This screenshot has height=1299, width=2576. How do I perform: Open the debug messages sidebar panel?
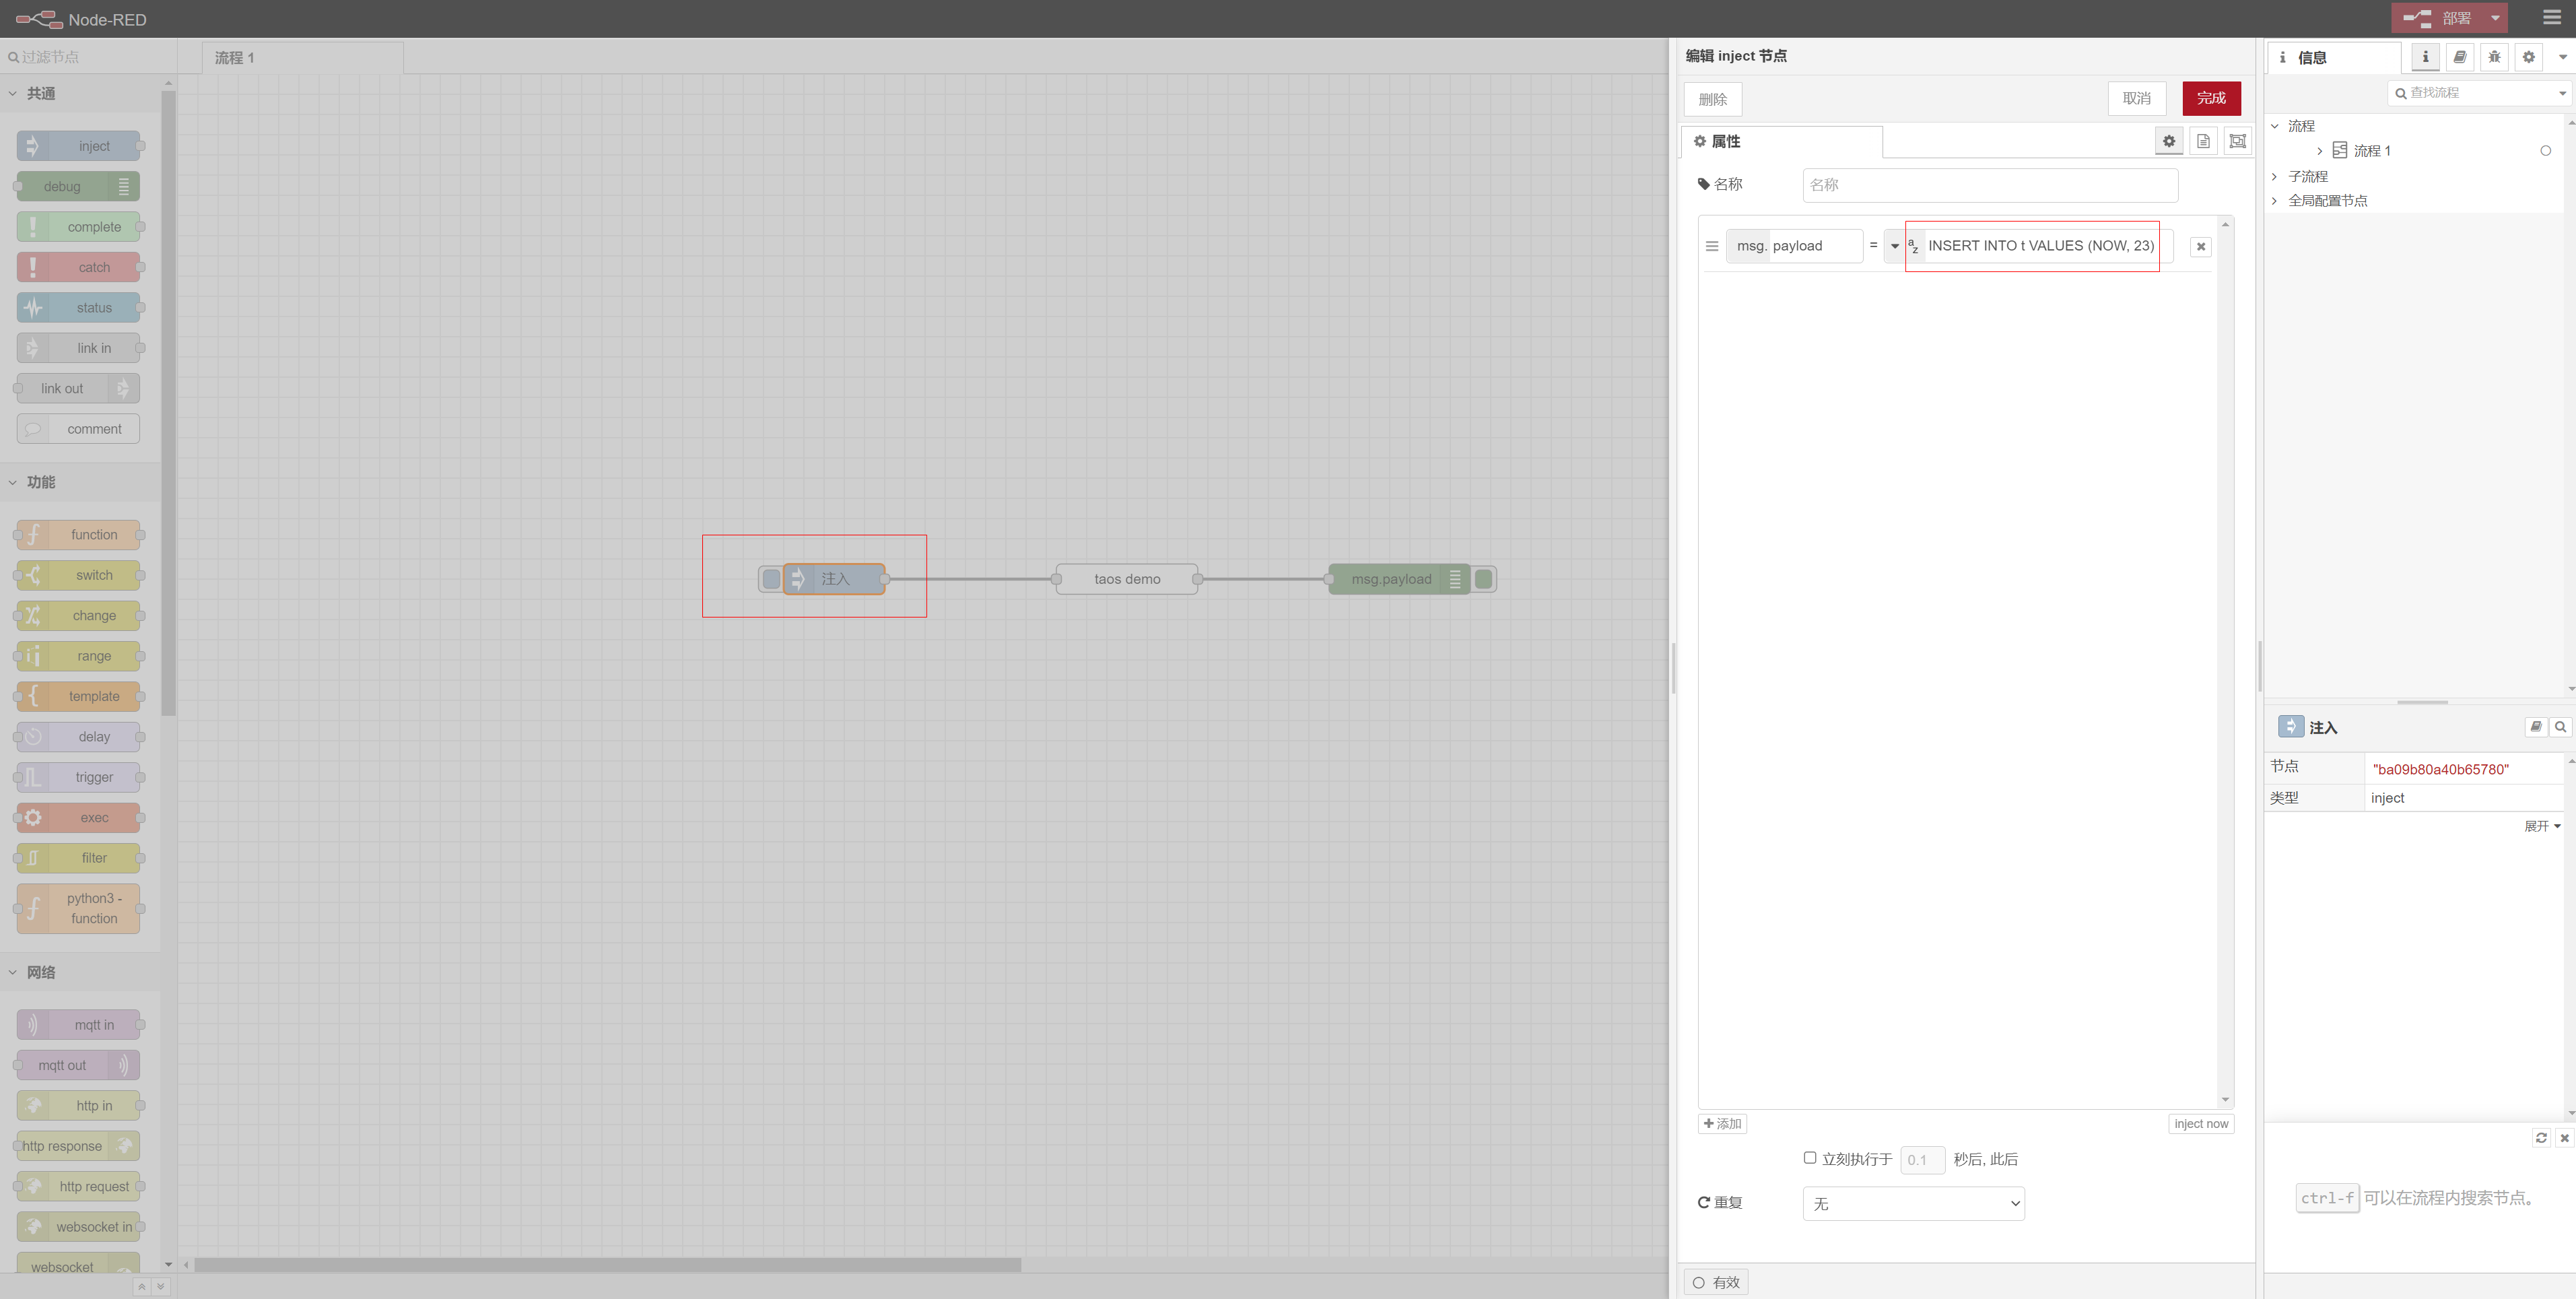[2494, 57]
